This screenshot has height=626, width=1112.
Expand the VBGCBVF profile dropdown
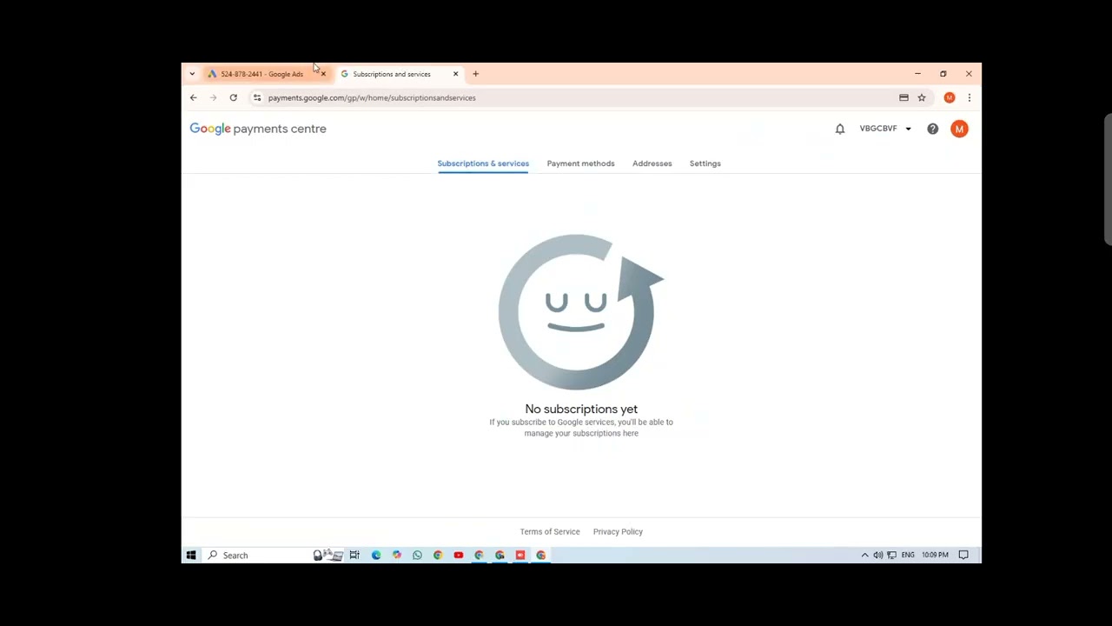tap(885, 129)
